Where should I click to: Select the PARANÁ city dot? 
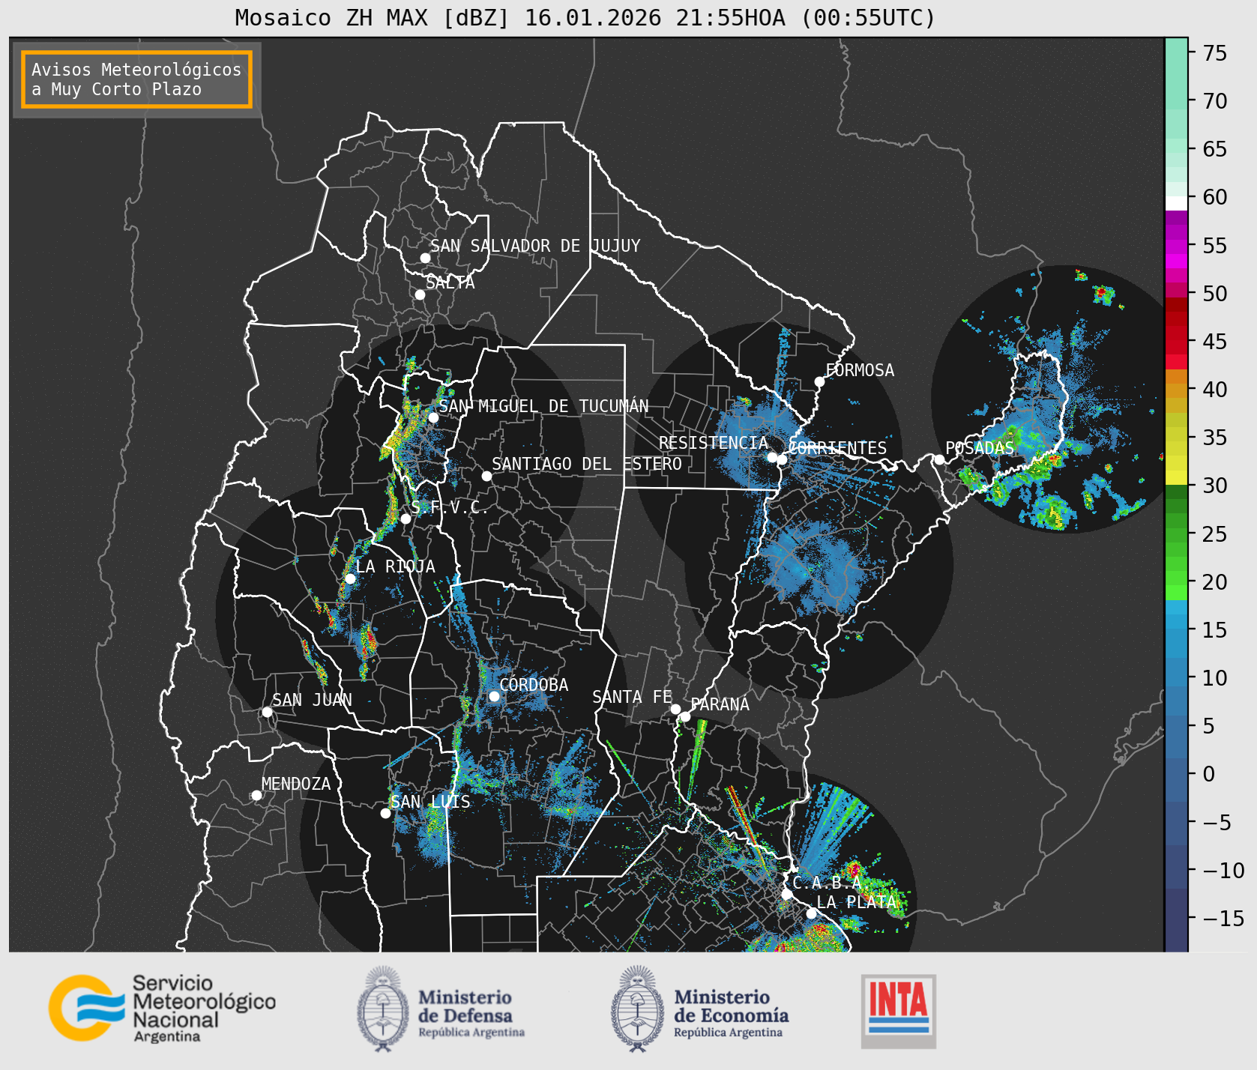[685, 716]
